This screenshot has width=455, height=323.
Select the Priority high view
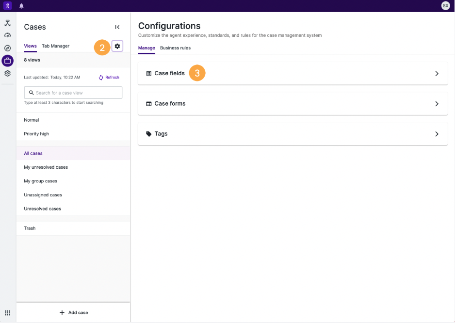(73, 134)
